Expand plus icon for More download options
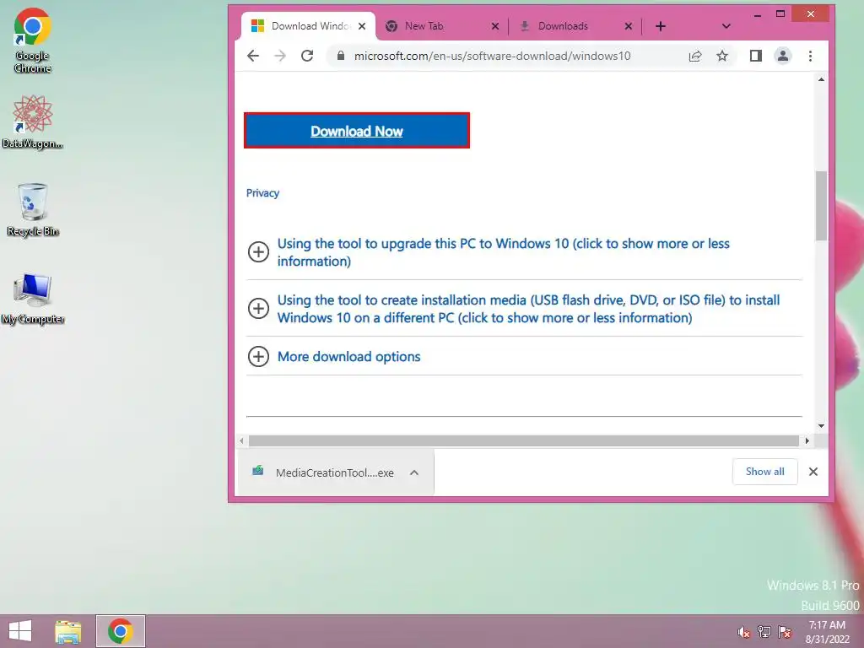 258,357
